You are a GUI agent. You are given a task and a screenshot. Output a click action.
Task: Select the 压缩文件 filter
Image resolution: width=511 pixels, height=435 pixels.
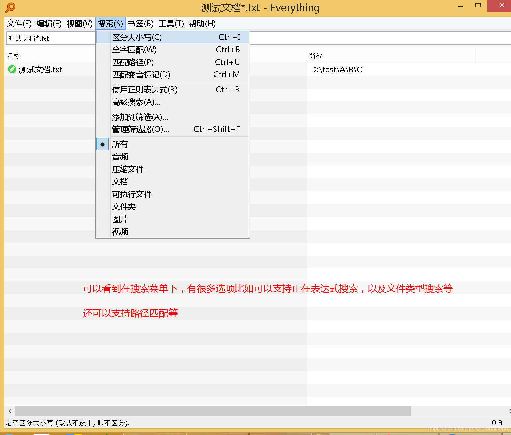point(173,169)
